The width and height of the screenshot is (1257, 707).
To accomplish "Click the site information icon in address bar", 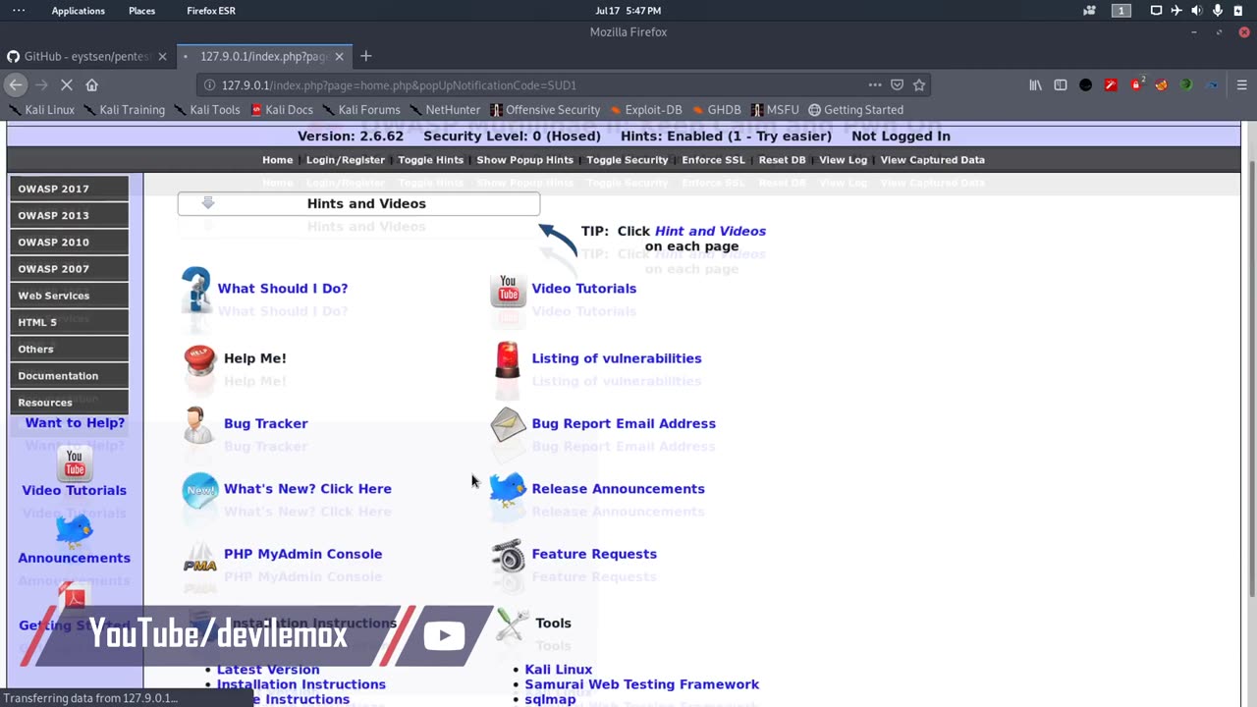I will [x=209, y=85].
